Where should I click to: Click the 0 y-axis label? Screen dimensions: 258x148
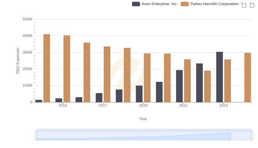[x=31, y=102]
